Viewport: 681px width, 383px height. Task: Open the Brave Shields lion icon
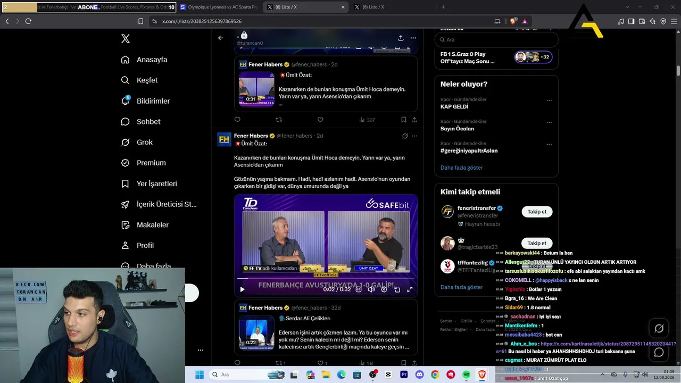[x=513, y=21]
